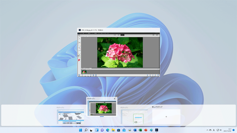The image size is (237, 133).
Task: Click the 新しいデスクトップ label
Action: coord(157,107)
